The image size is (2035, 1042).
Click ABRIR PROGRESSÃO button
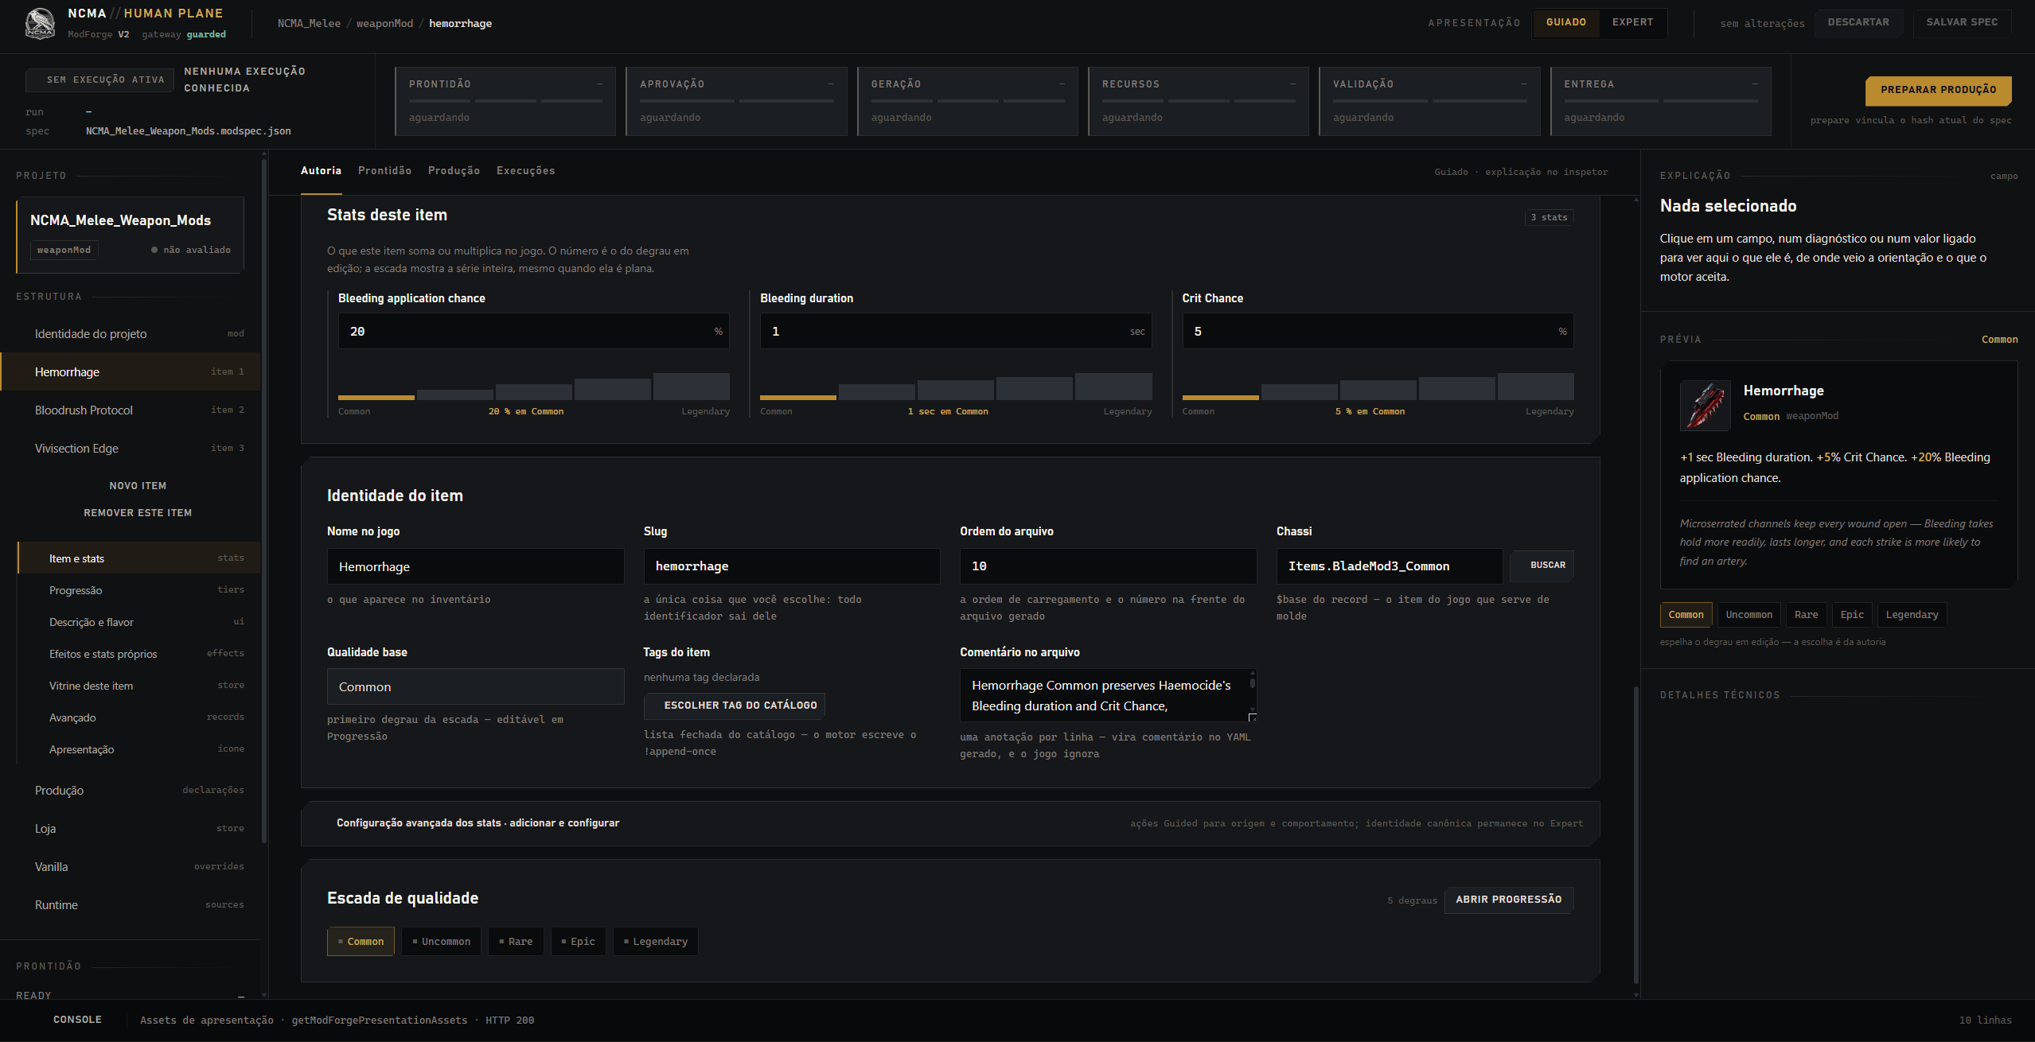[x=1508, y=900]
